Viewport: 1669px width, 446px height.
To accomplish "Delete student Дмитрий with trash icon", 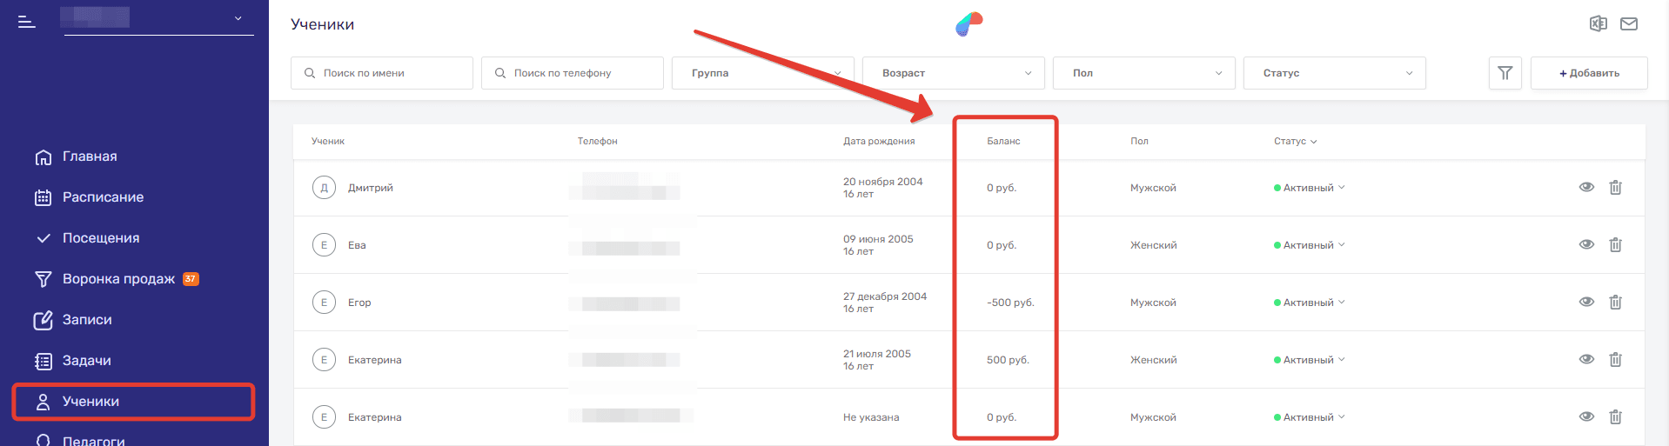I will 1615,188.
